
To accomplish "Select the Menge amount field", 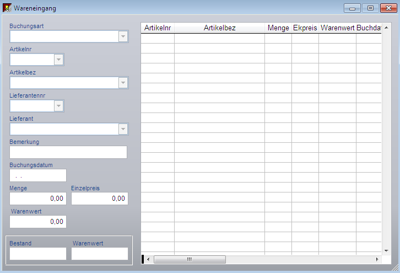I will coord(38,199).
